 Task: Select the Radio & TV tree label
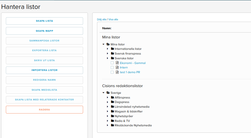[122, 121]
